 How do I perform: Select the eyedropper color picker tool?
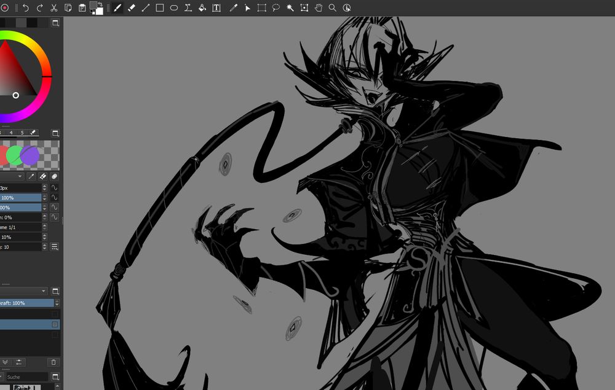[233, 8]
